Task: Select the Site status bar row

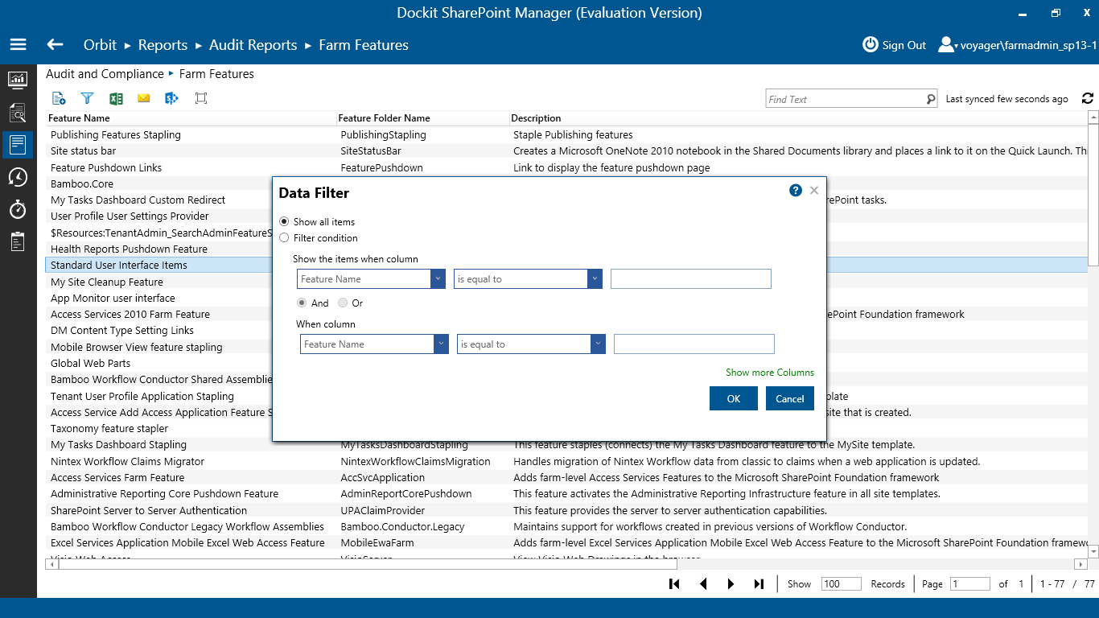Action: [566, 150]
